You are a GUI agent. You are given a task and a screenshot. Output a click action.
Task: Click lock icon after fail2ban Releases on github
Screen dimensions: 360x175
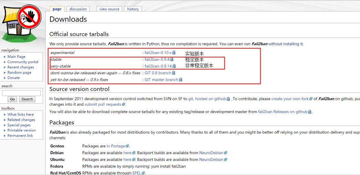309,112
